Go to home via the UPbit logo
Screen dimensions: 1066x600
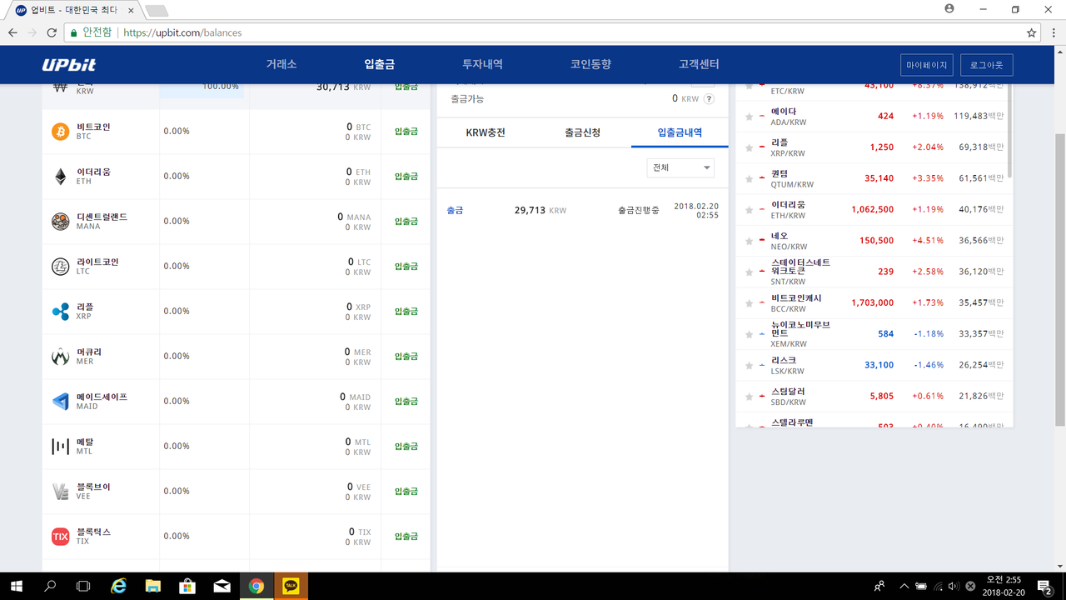click(69, 65)
